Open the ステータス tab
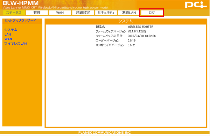 14,13
